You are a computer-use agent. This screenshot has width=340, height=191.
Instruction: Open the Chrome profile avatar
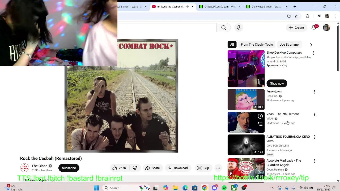(327, 16)
